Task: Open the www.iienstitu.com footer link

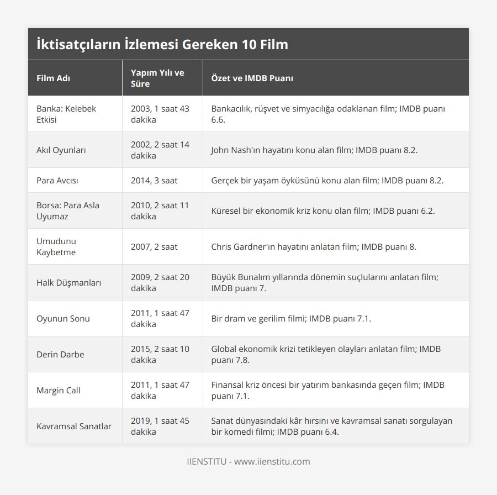Action: pos(272,461)
